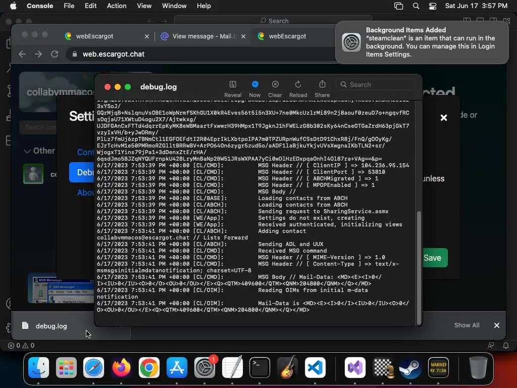
Task: Close the View message tab
Action: coord(243,36)
